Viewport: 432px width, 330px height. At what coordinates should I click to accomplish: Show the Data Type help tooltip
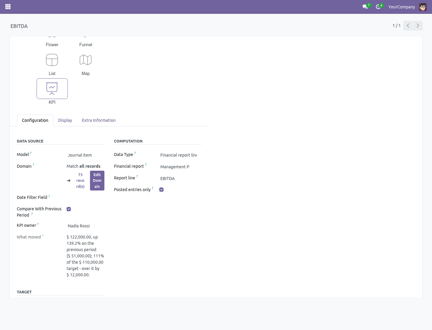135,153
